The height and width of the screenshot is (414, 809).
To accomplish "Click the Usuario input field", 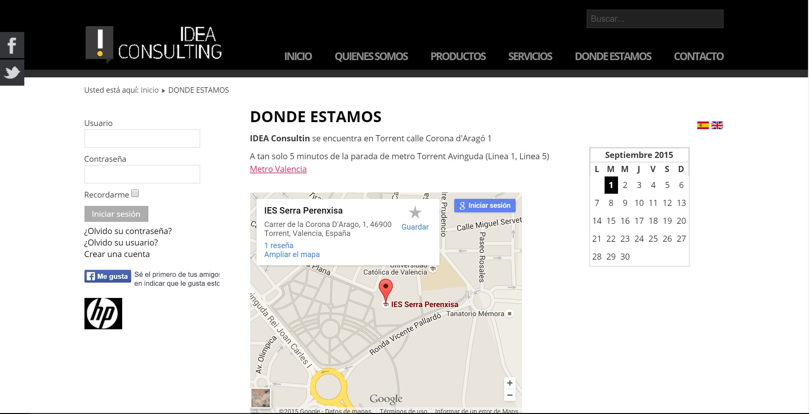I will (142, 138).
